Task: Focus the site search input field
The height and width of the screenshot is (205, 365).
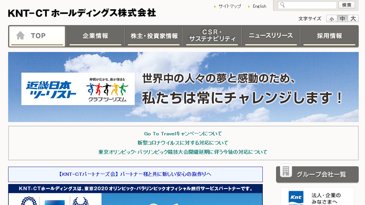Action: [307, 5]
